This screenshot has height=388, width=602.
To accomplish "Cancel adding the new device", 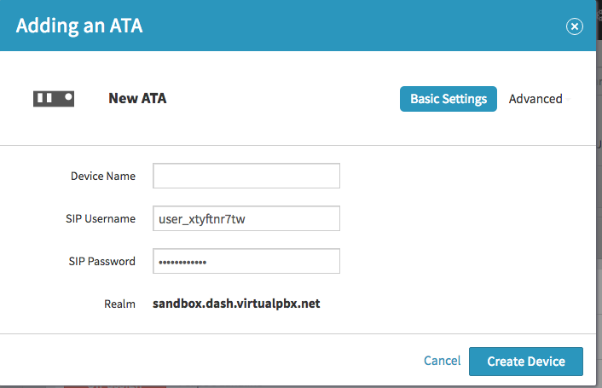I will click(442, 361).
